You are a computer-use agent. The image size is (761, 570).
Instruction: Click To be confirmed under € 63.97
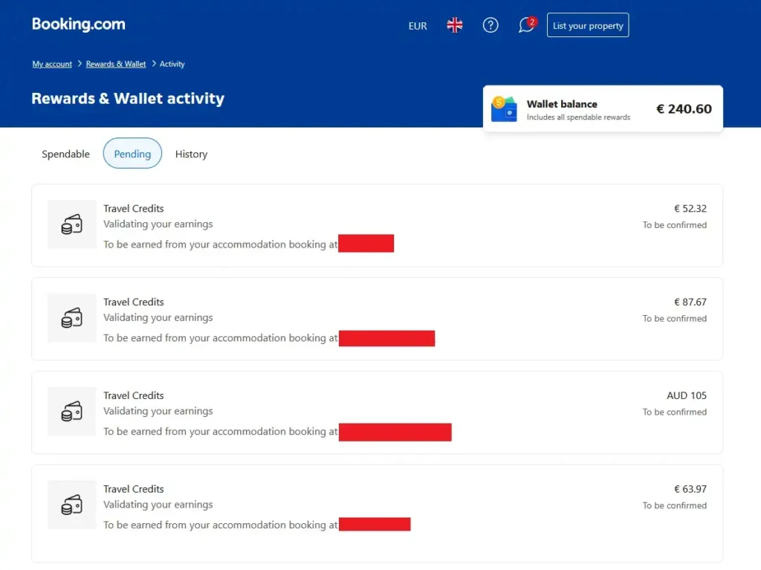click(x=675, y=505)
